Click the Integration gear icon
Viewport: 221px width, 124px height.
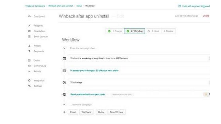click(29, 80)
